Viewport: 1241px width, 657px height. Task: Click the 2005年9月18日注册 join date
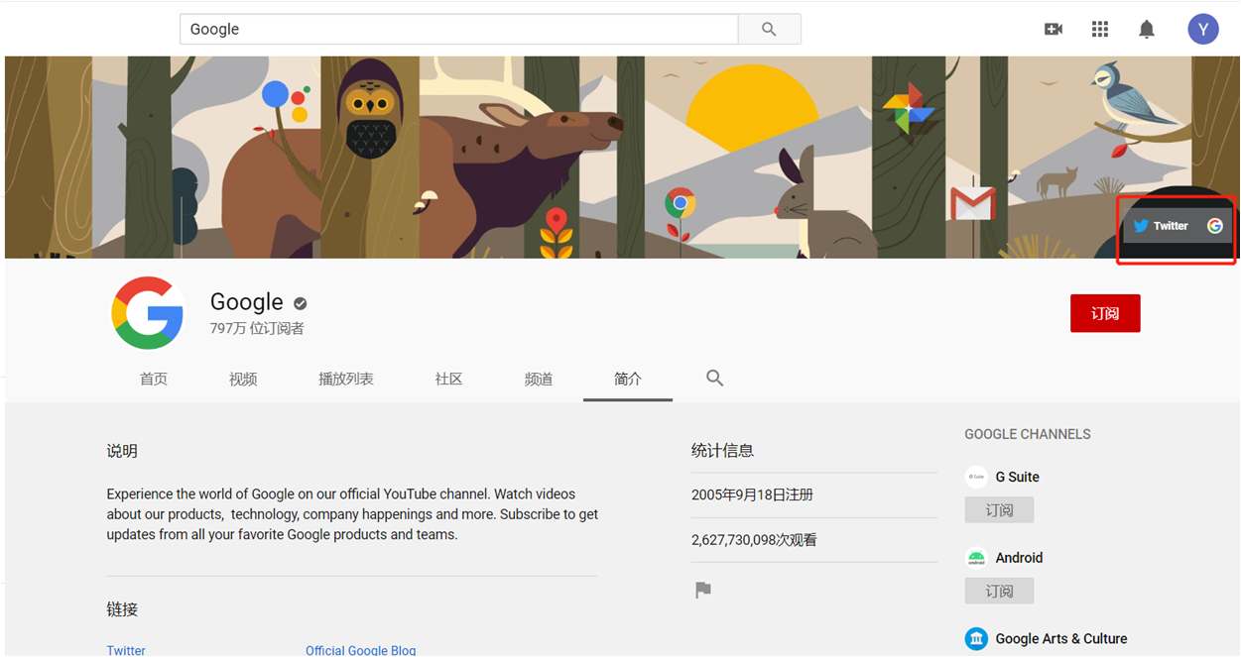pyautogui.click(x=752, y=494)
